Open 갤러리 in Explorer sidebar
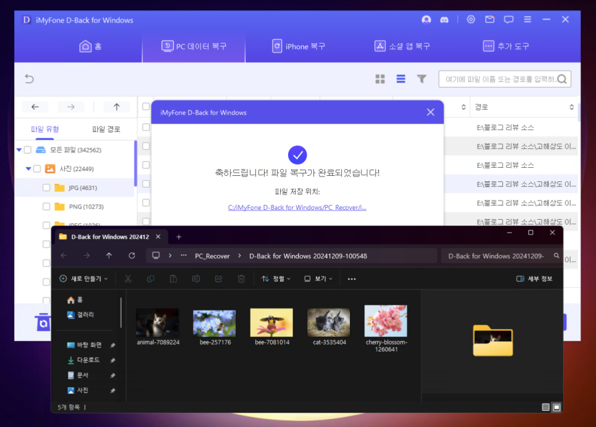Screen dimensions: 596x427 [x=80, y=315]
